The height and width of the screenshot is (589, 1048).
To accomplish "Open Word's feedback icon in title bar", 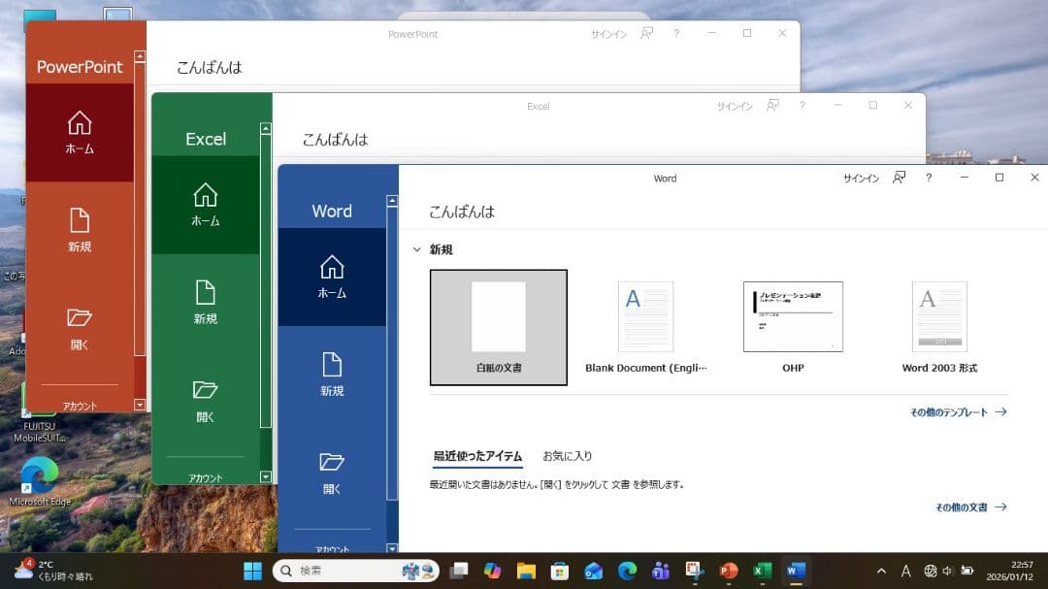I will pos(899,178).
